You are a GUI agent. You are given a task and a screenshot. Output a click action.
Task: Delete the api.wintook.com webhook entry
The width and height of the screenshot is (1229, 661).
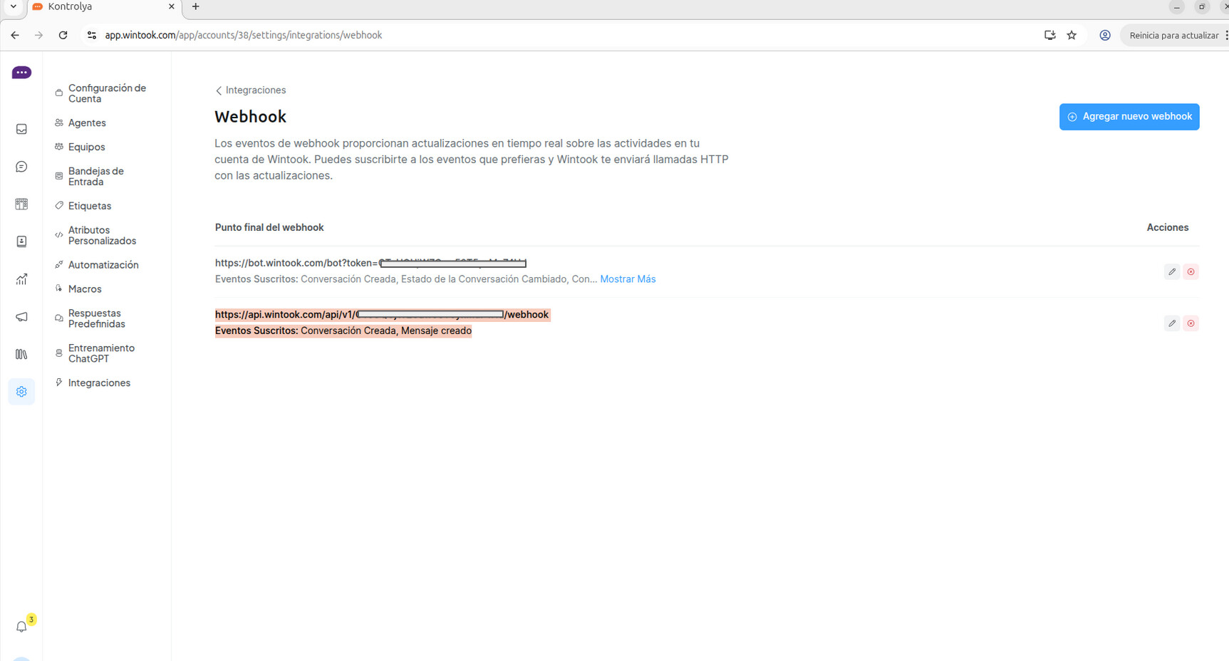tap(1191, 323)
